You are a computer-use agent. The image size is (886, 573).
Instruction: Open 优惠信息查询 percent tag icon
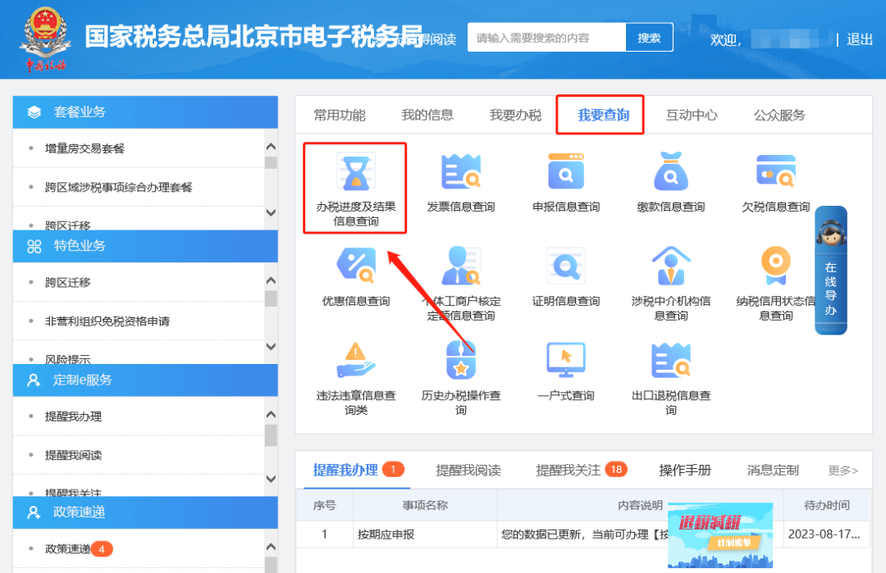pyautogui.click(x=356, y=266)
